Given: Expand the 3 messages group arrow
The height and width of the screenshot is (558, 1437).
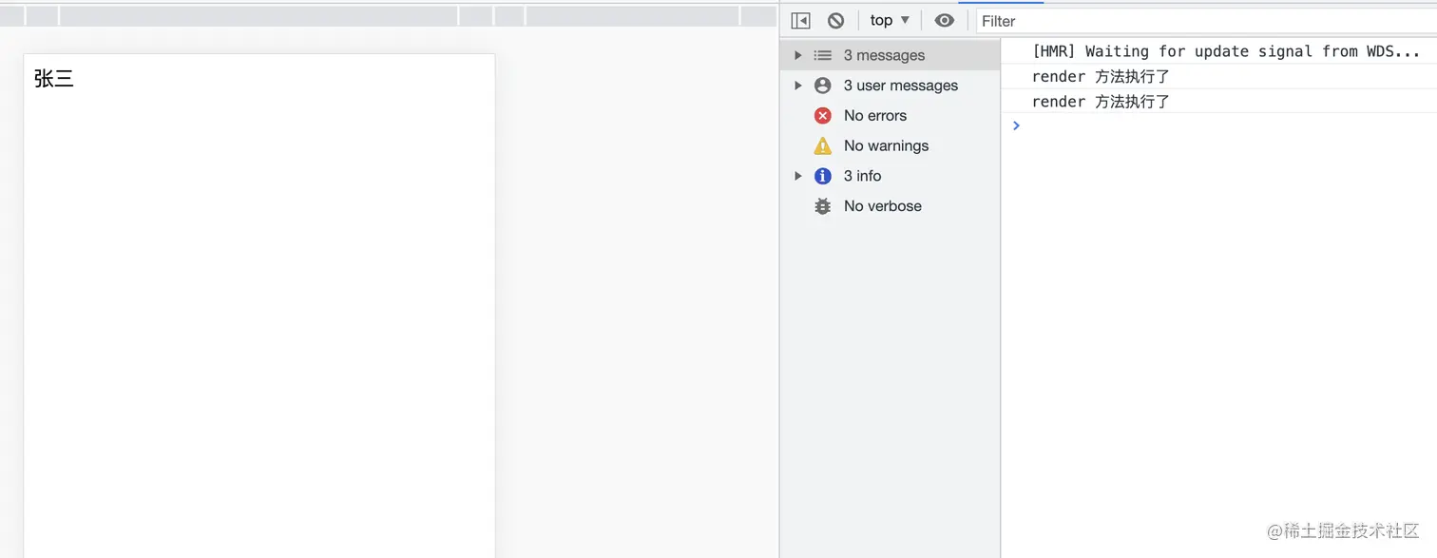Looking at the screenshot, I should tap(797, 55).
